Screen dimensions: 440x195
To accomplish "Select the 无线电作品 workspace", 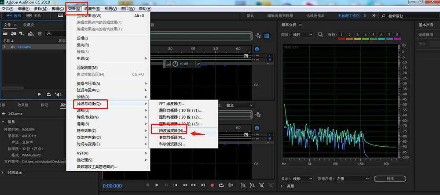I will [x=315, y=16].
